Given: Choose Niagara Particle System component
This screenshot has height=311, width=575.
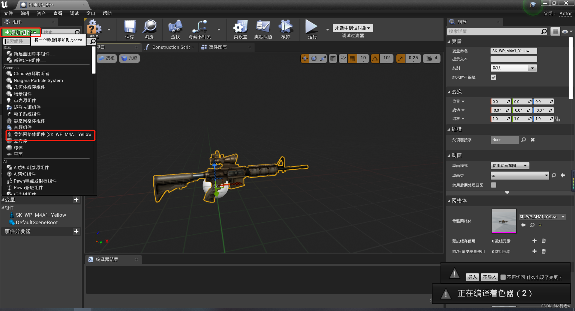Looking at the screenshot, I should point(38,81).
